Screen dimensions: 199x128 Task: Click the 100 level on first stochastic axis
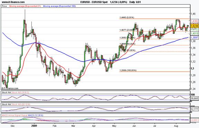[193, 95]
